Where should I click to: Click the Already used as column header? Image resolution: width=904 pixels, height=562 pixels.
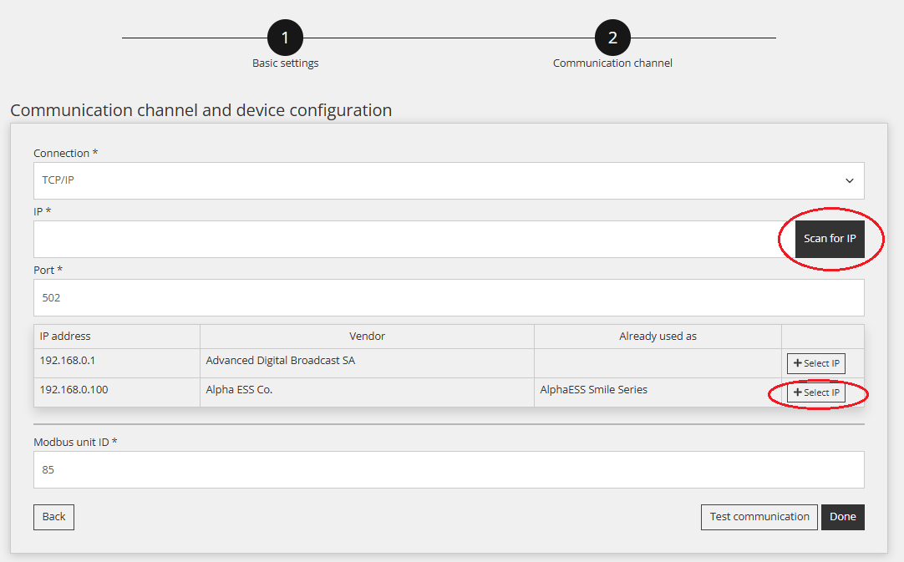tap(658, 337)
